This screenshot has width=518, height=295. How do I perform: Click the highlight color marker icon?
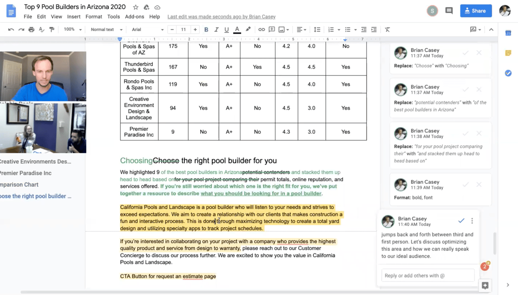coord(248,29)
